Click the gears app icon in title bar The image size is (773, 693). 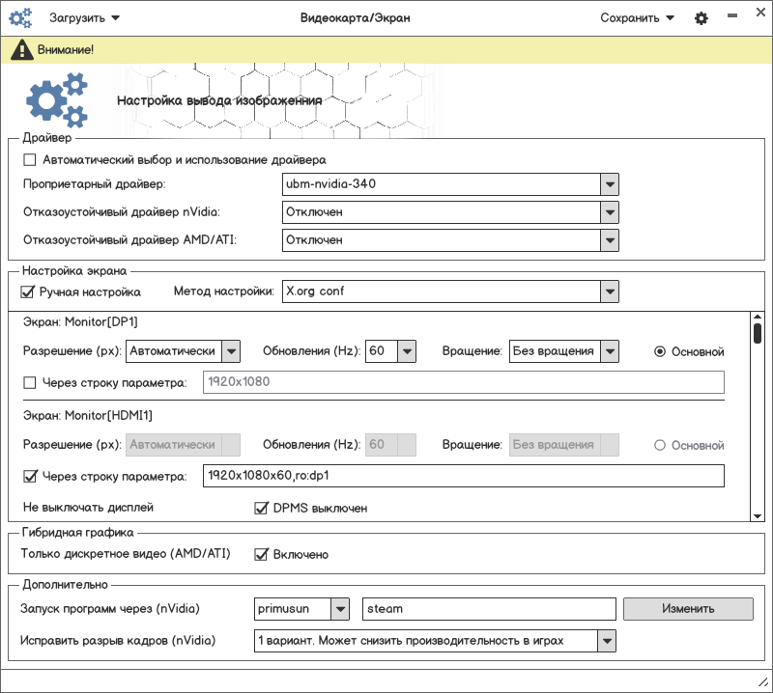pyautogui.click(x=20, y=17)
